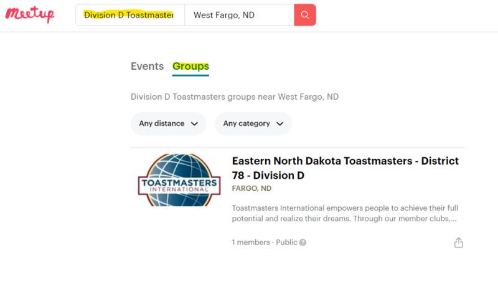Viewport: 498px width, 283px height.
Task: Select the Groups tab
Action: click(190, 66)
